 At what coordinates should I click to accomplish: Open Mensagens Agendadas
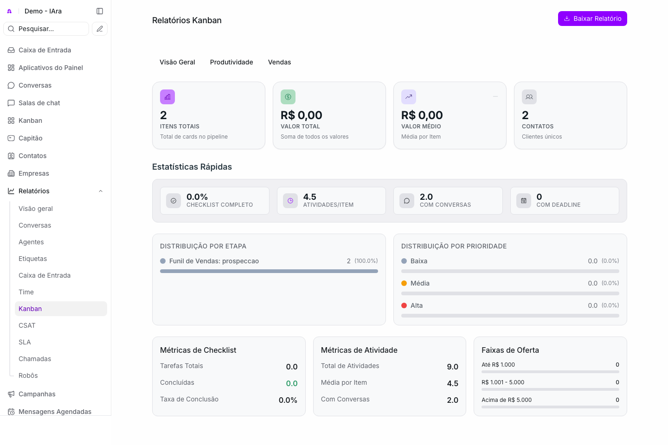click(56, 412)
